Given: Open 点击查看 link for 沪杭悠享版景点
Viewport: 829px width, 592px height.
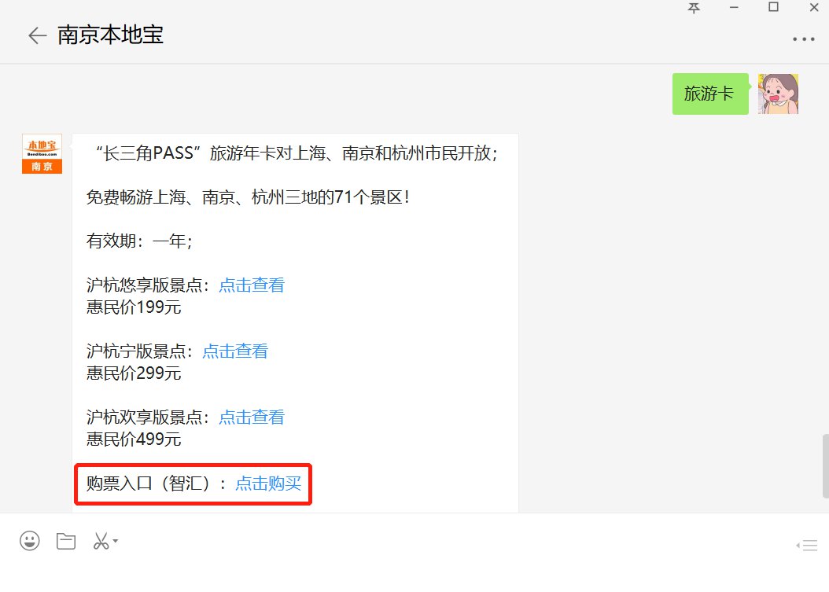Looking at the screenshot, I should point(251,285).
